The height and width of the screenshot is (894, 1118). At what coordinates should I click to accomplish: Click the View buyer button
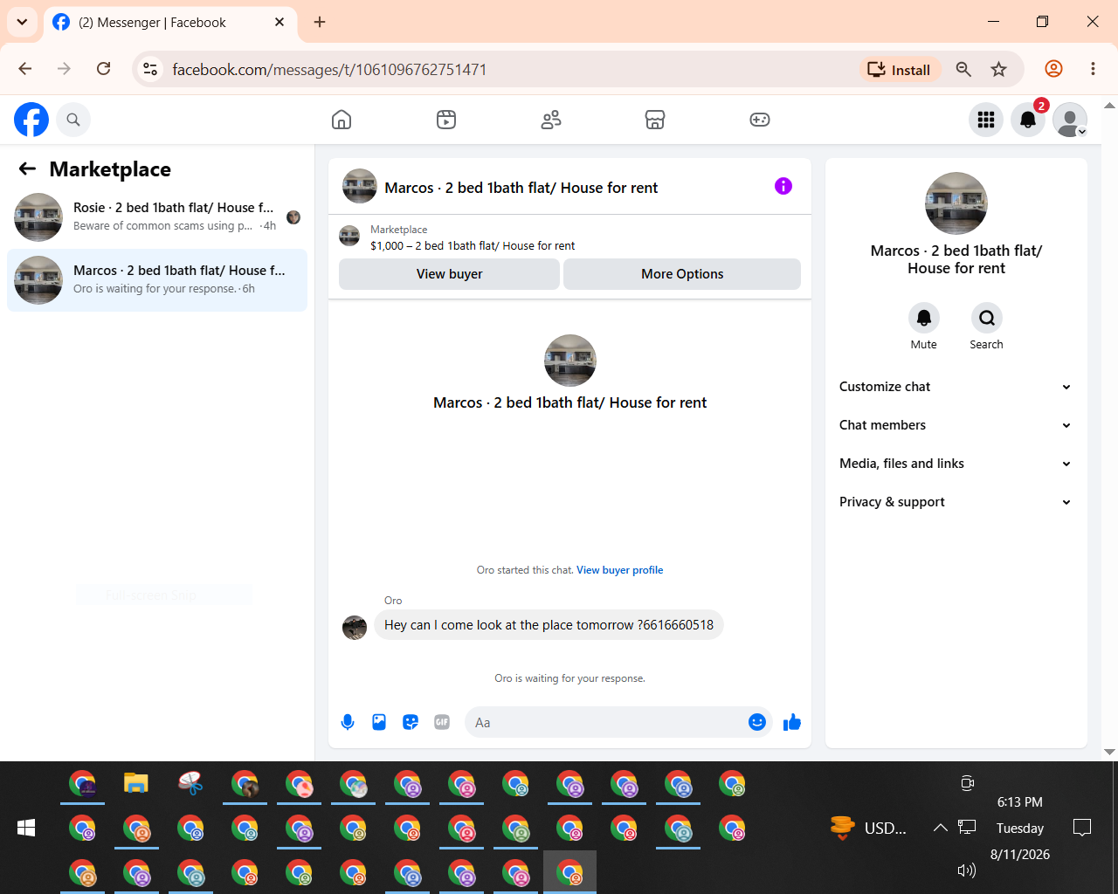coord(449,274)
